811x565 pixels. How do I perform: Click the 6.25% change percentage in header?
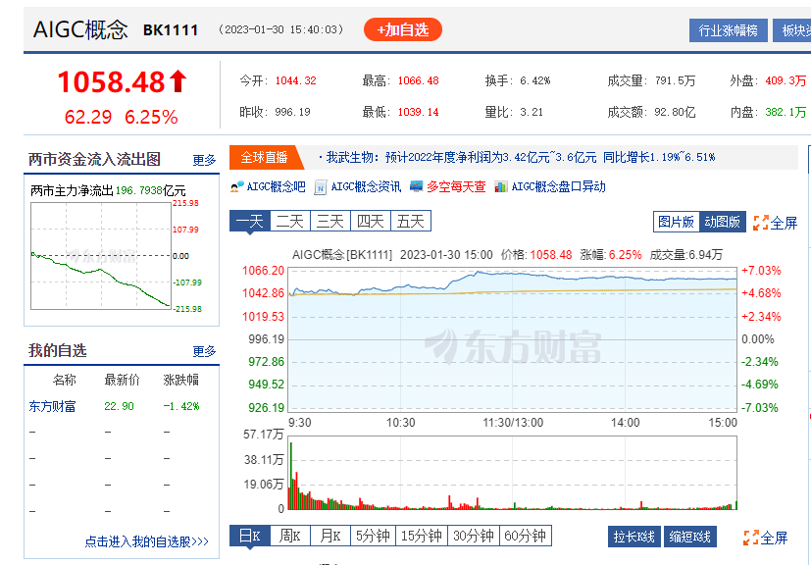[151, 117]
